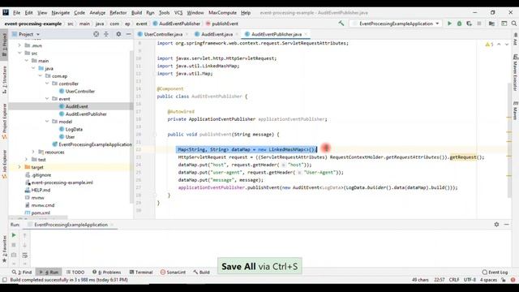Open Maven tool window on right stripe
Viewport: 519px width, 292px height.
click(516, 110)
